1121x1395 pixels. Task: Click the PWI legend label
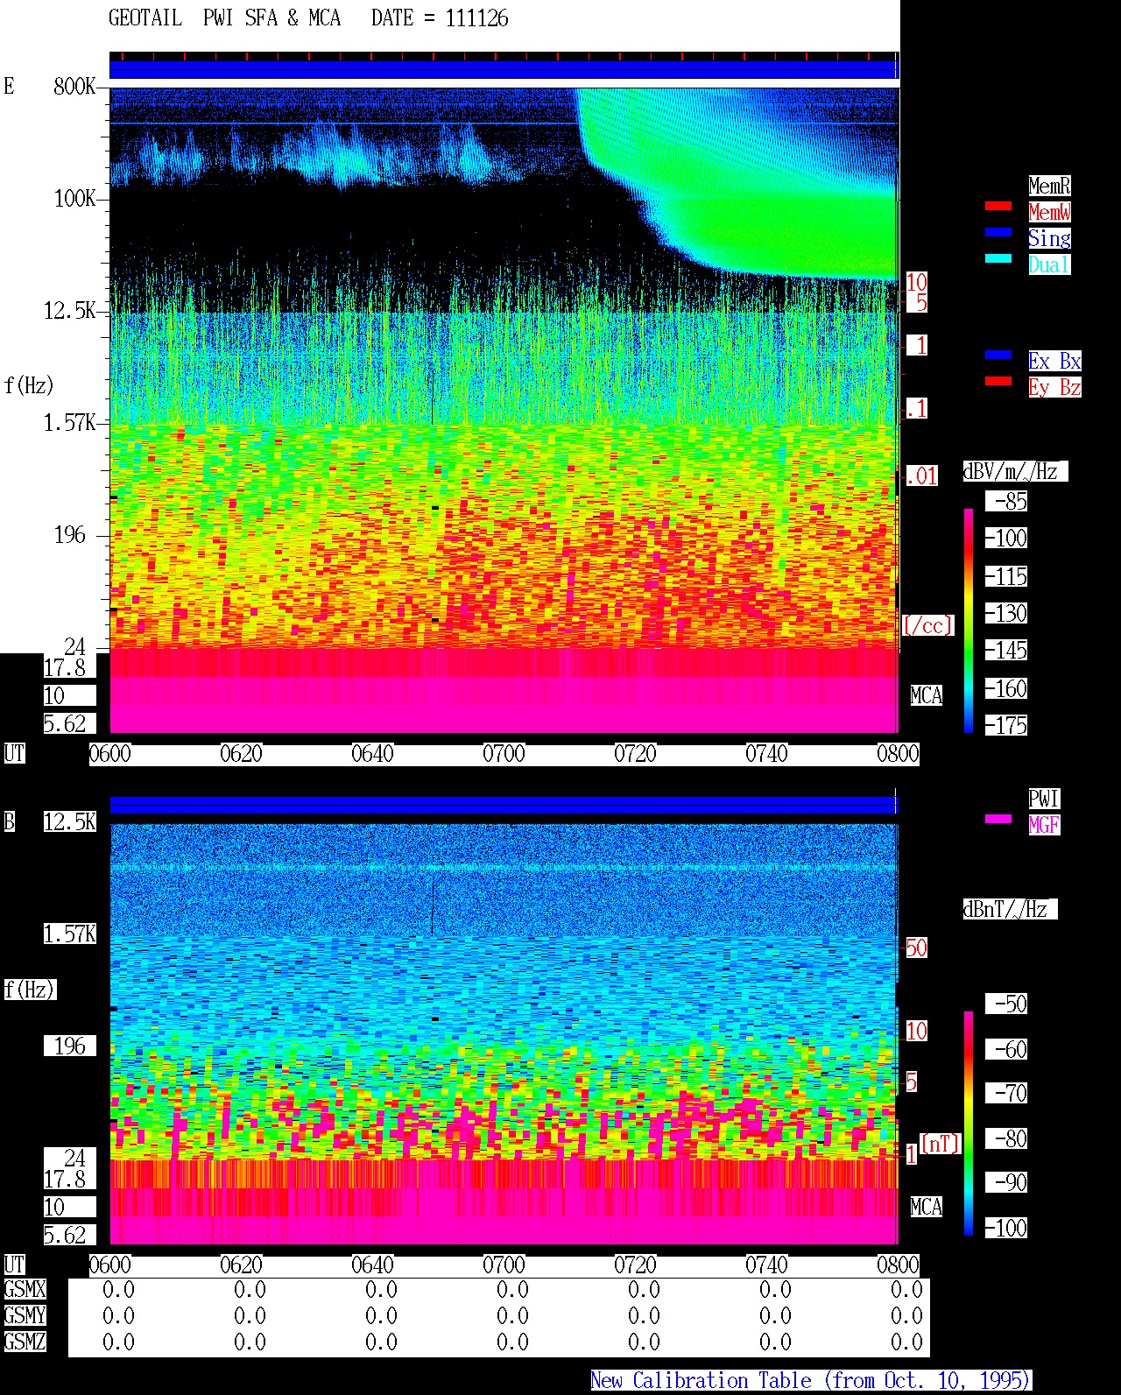point(1044,799)
